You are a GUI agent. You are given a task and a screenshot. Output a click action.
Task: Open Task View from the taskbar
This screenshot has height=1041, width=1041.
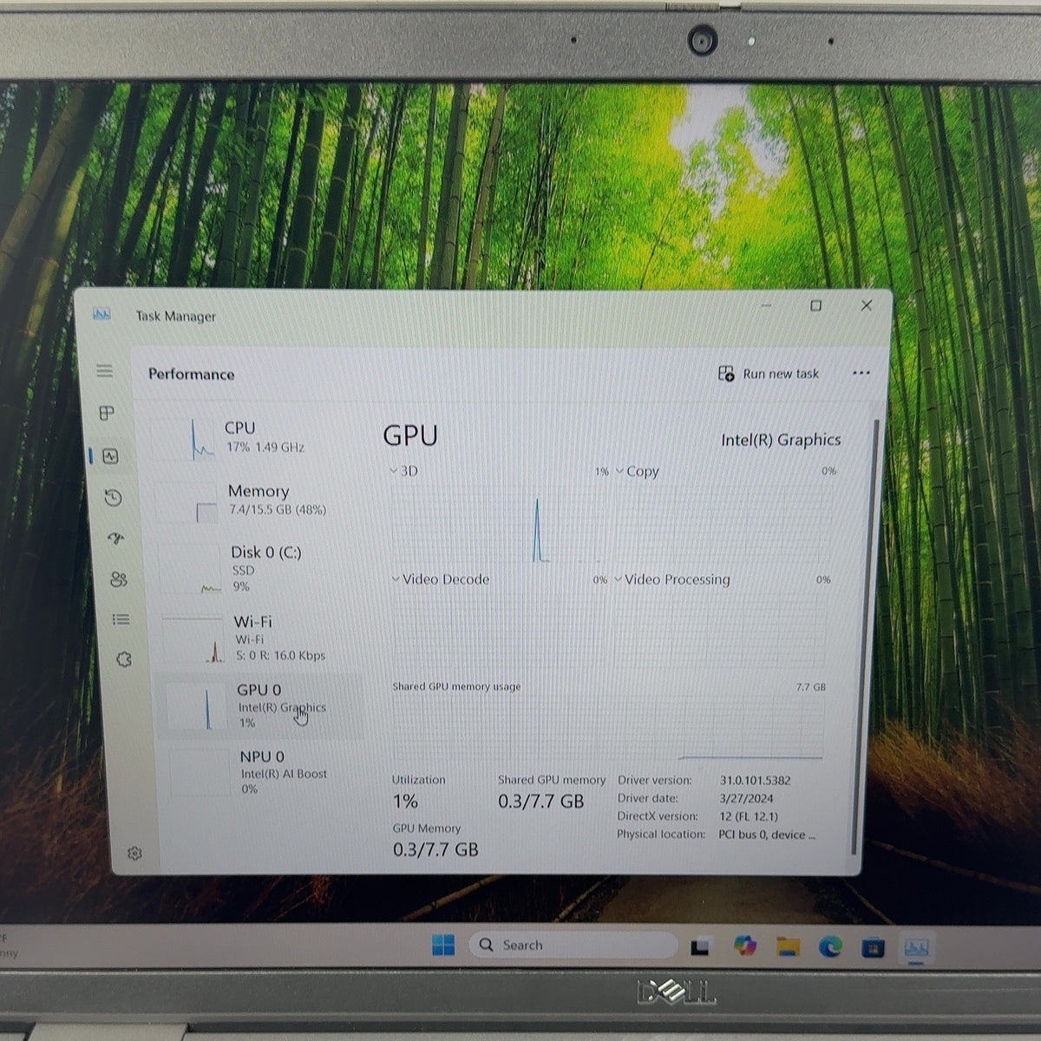tap(700, 946)
